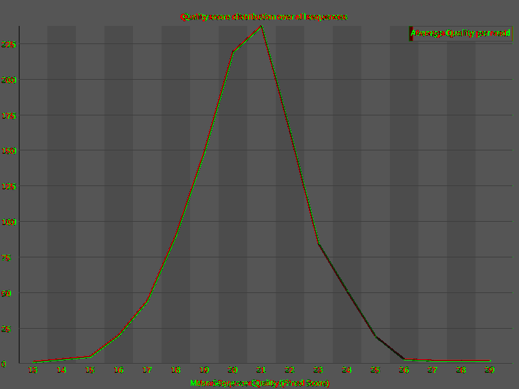This screenshot has width=519, height=389.
Task: Click the x-axis tick label 28
Action: 461,370
